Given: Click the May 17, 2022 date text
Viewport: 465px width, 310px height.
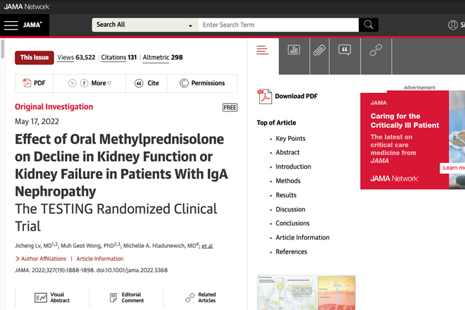Looking at the screenshot, I should click(37, 122).
